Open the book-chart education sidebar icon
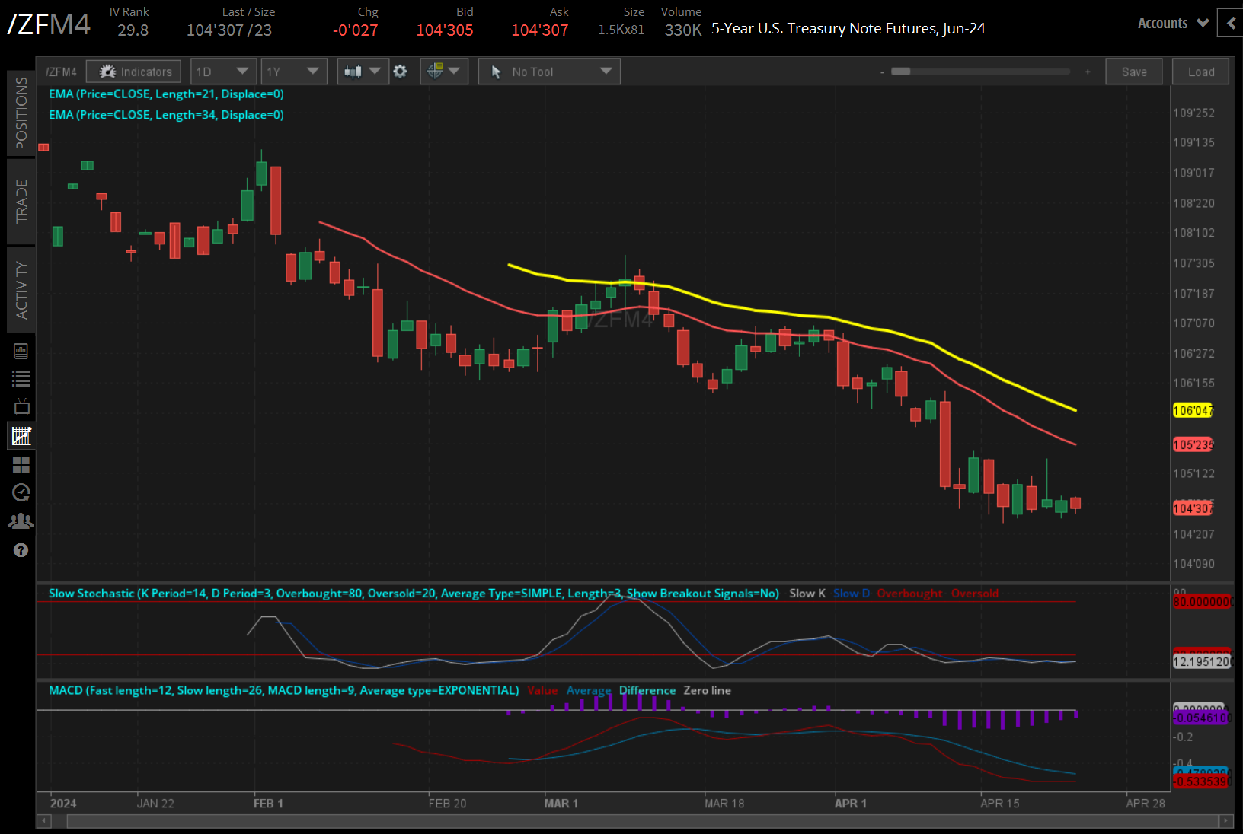 click(x=21, y=351)
